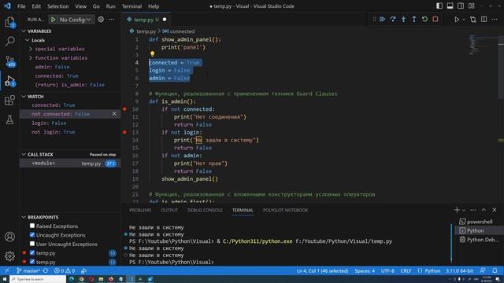Image resolution: width=504 pixels, height=283 pixels.
Task: Switch to the DEBUG CONSOLE tab
Action: pyautogui.click(x=205, y=210)
